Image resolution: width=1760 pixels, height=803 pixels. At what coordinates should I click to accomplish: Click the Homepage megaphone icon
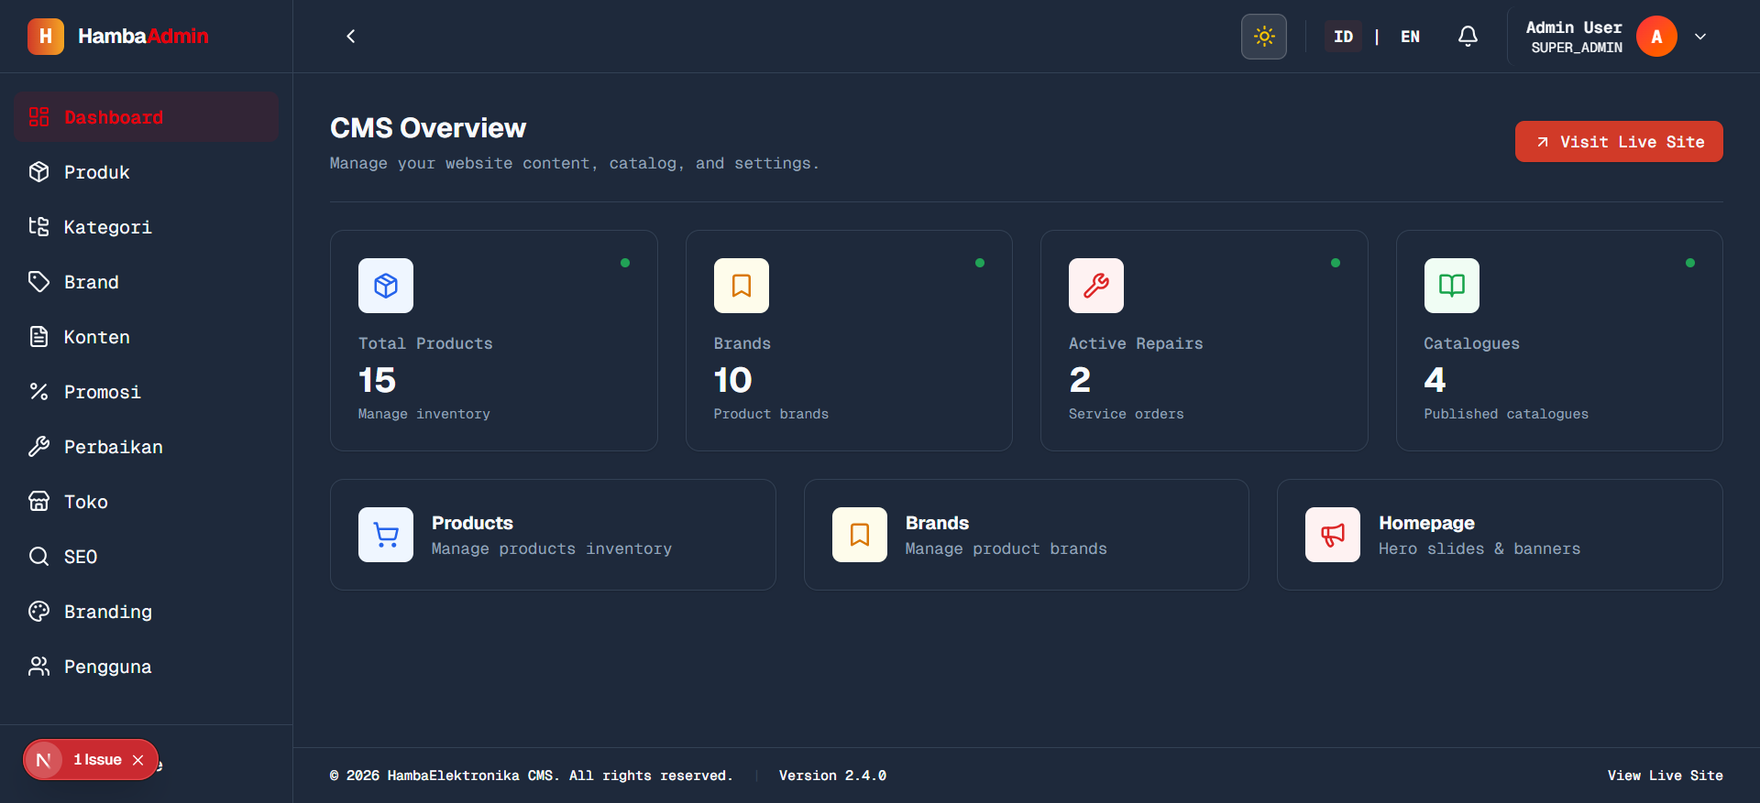click(1333, 535)
